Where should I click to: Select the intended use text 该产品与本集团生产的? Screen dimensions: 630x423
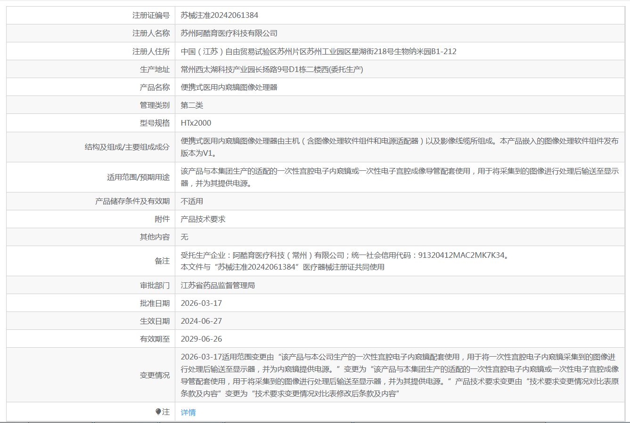click(400, 177)
